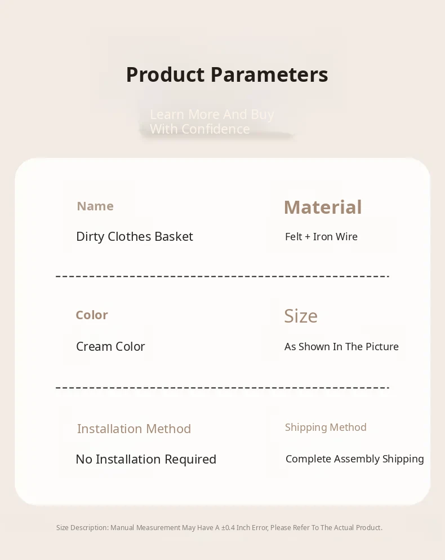
Task: Click the "With Confidence" subtitle line
Action: click(x=199, y=129)
